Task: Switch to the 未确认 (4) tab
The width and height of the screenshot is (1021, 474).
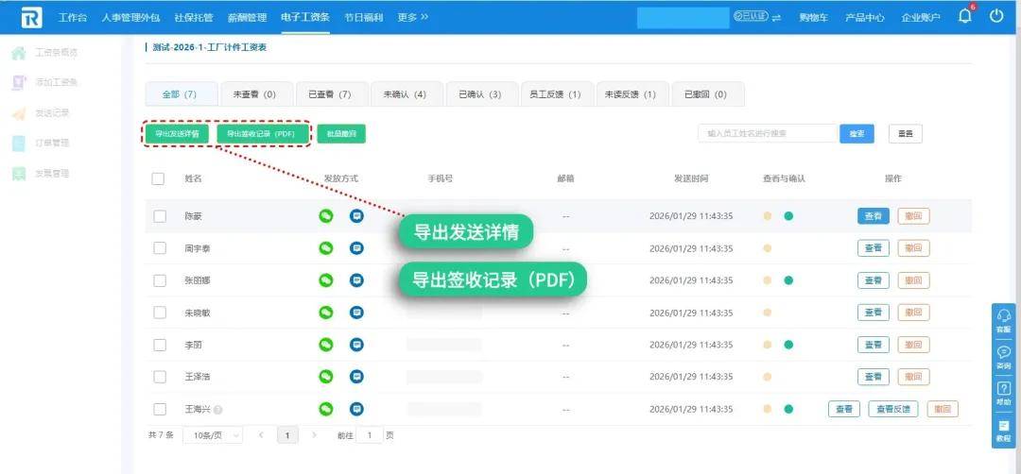Action: pyautogui.click(x=405, y=94)
